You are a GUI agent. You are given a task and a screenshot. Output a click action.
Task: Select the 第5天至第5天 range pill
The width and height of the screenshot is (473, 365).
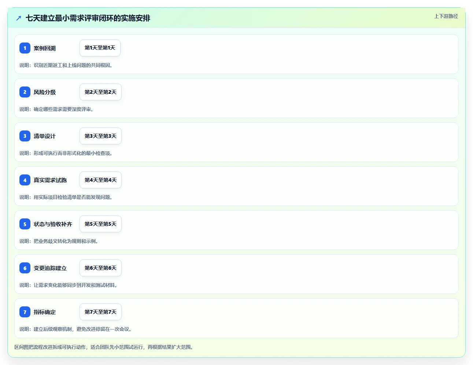(100, 224)
